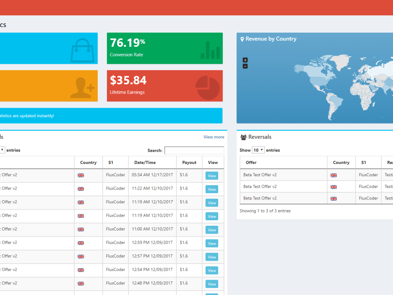The width and height of the screenshot is (393, 295).
Task: Zoom out on the Revenue by Country map
Action: (245, 66)
